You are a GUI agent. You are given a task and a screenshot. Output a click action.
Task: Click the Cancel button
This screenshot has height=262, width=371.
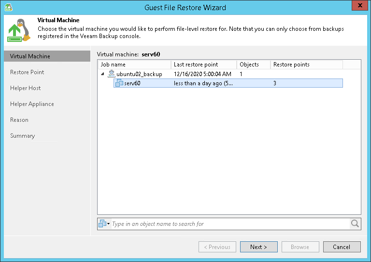click(x=342, y=247)
